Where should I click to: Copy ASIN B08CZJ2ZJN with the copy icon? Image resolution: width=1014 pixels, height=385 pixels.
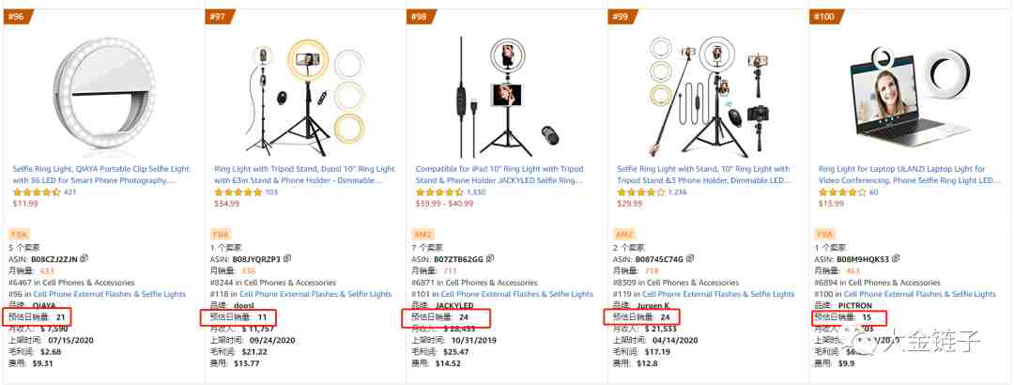point(84,259)
